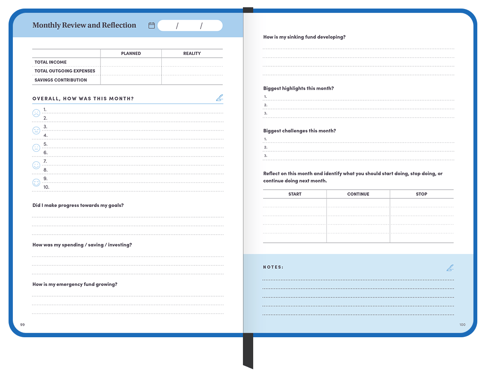485x374 pixels.
Task: Click the date input pill in header
Action: (190, 26)
